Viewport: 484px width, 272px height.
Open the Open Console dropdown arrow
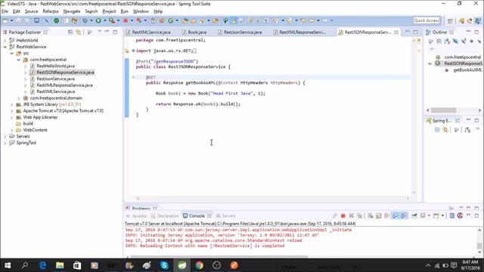click(442, 215)
